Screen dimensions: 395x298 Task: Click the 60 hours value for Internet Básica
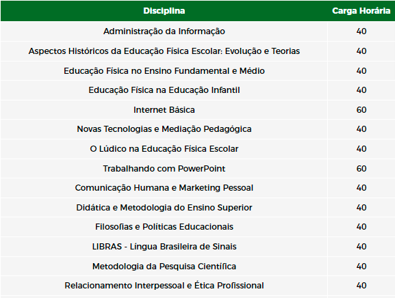click(361, 110)
